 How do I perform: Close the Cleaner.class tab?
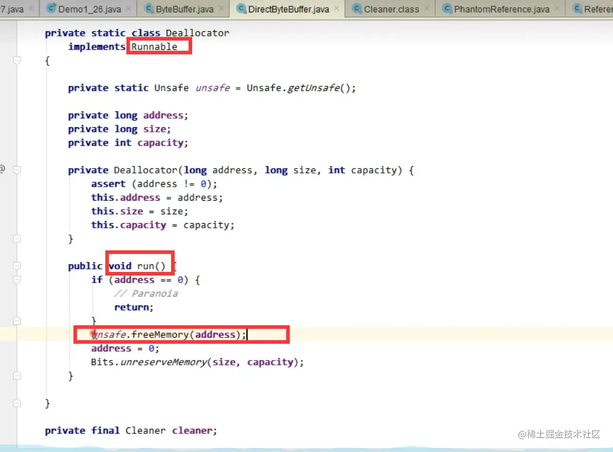coord(426,8)
